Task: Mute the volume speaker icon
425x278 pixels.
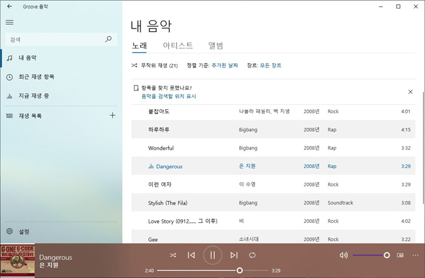Action: click(x=344, y=256)
